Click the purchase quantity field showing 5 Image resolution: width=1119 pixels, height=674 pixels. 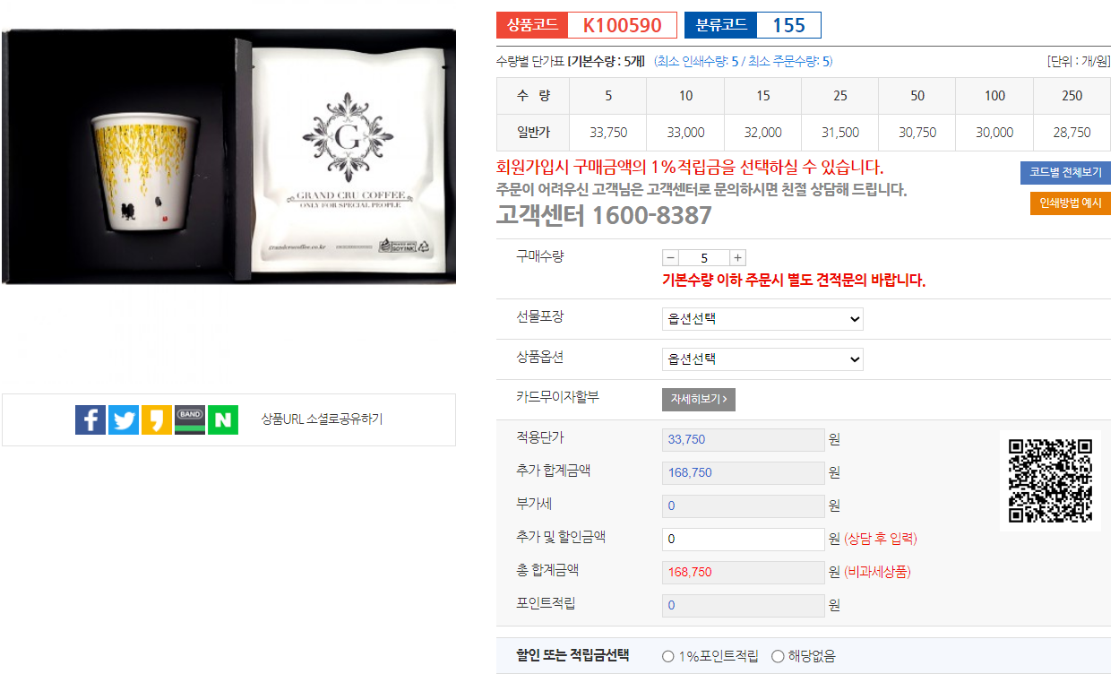tap(704, 258)
